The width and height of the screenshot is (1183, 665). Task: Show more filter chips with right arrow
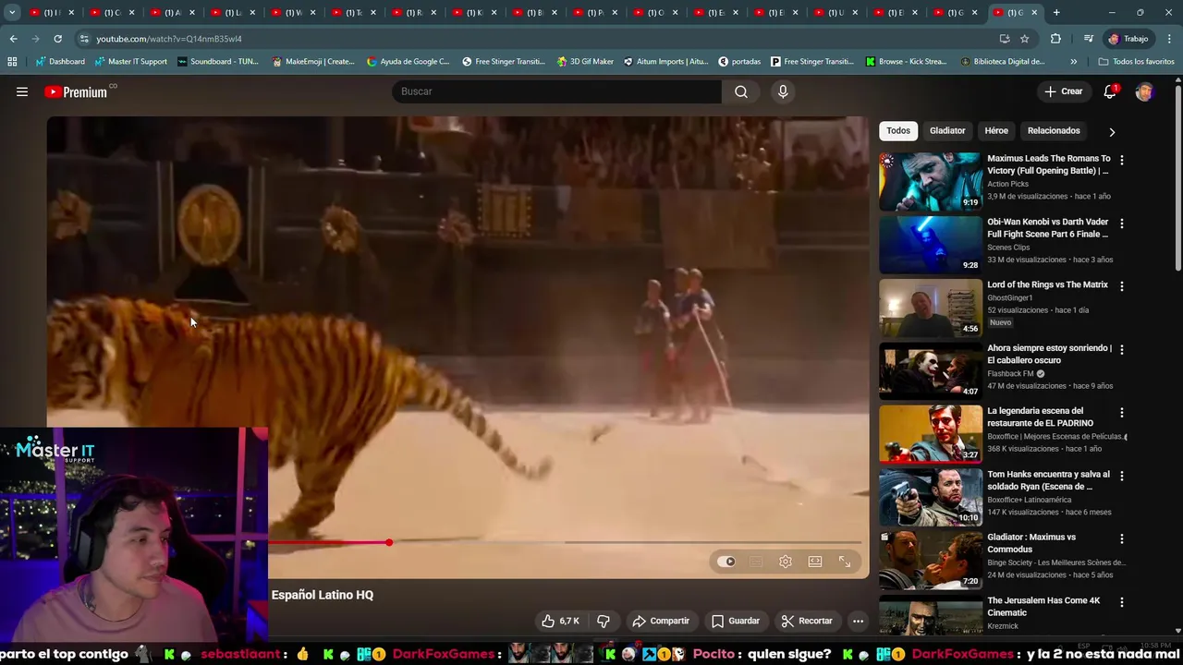click(x=1112, y=131)
